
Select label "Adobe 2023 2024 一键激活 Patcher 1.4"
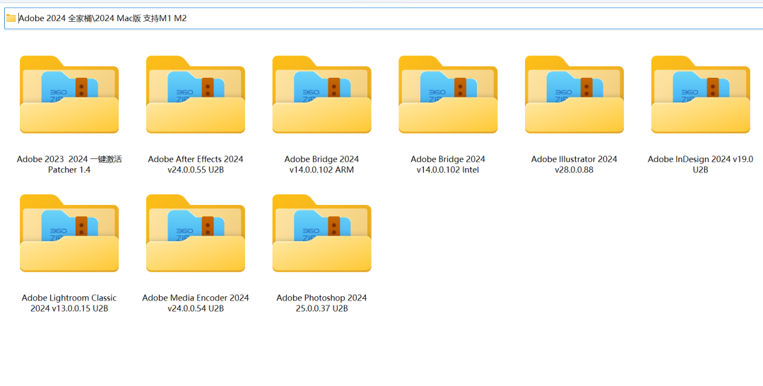[69, 165]
